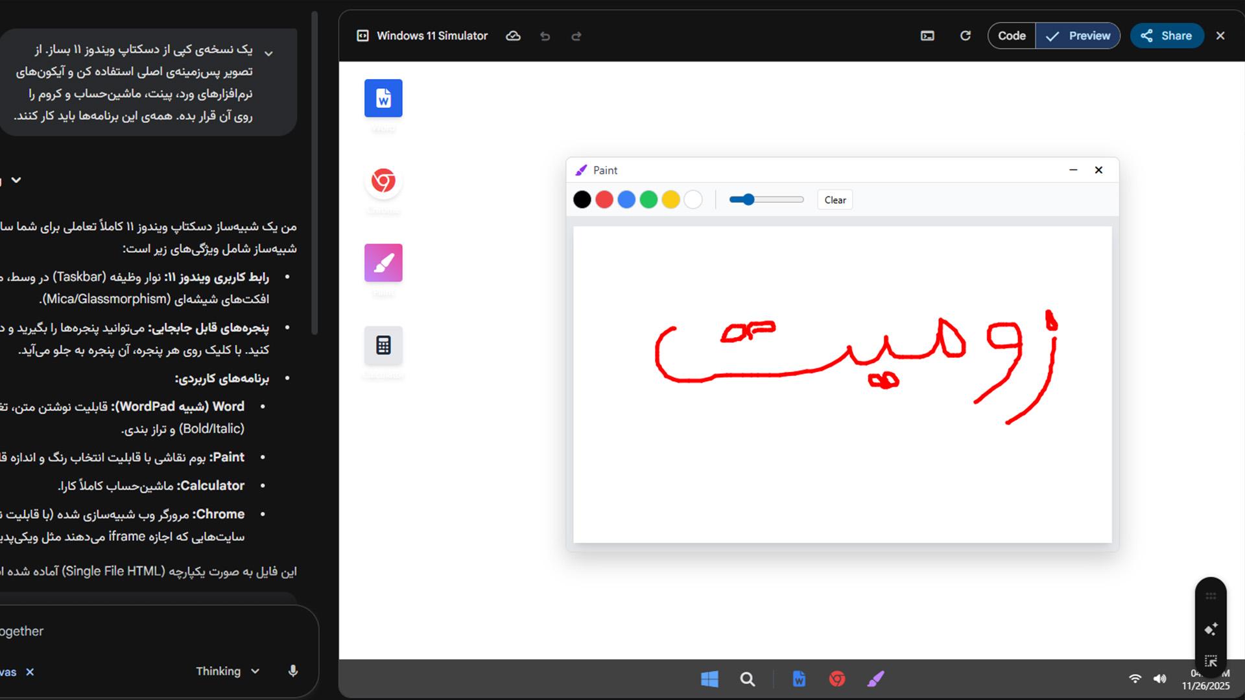Viewport: 1245px width, 700px height.
Task: Click the Paint window title text
Action: (x=605, y=170)
